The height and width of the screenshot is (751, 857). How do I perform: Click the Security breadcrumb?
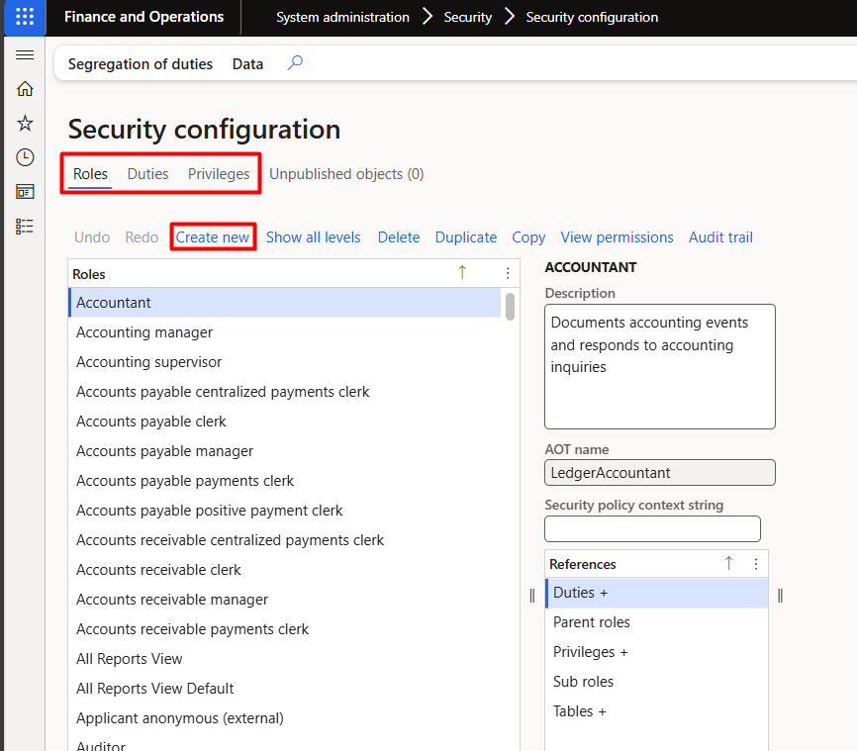click(468, 17)
